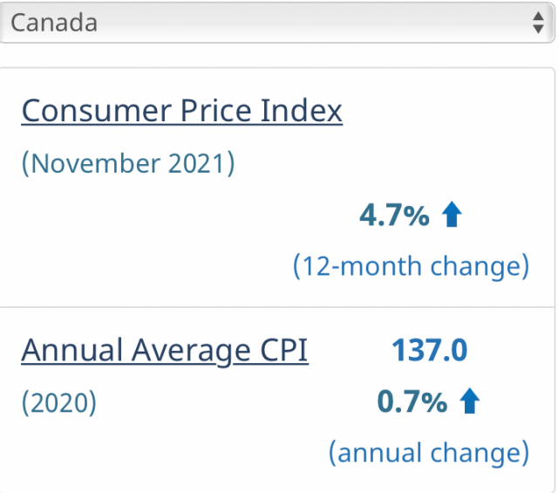
Task: Open the Consumer Price Index link
Action: 181,111
